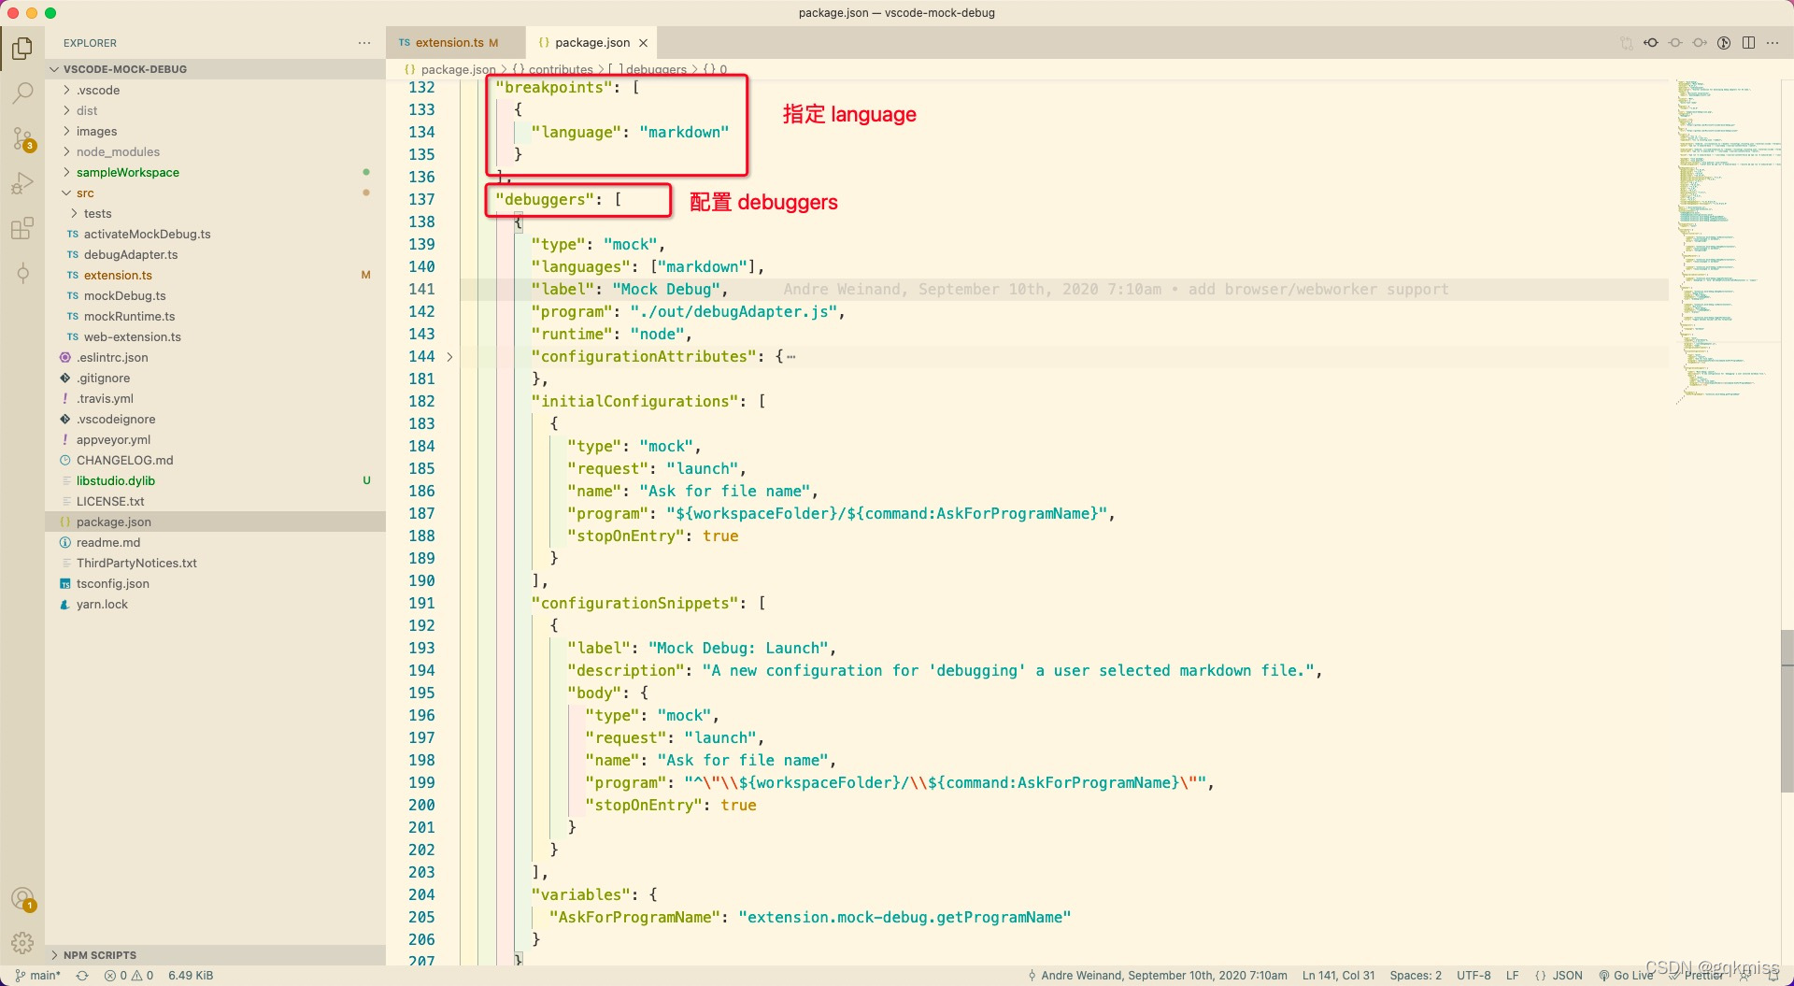Open the Extensions view
This screenshot has height=986, width=1794.
point(22,228)
